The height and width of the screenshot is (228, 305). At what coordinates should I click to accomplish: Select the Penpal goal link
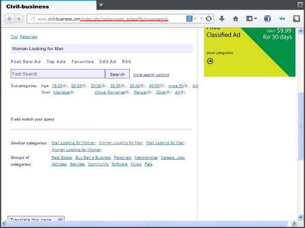(140, 92)
